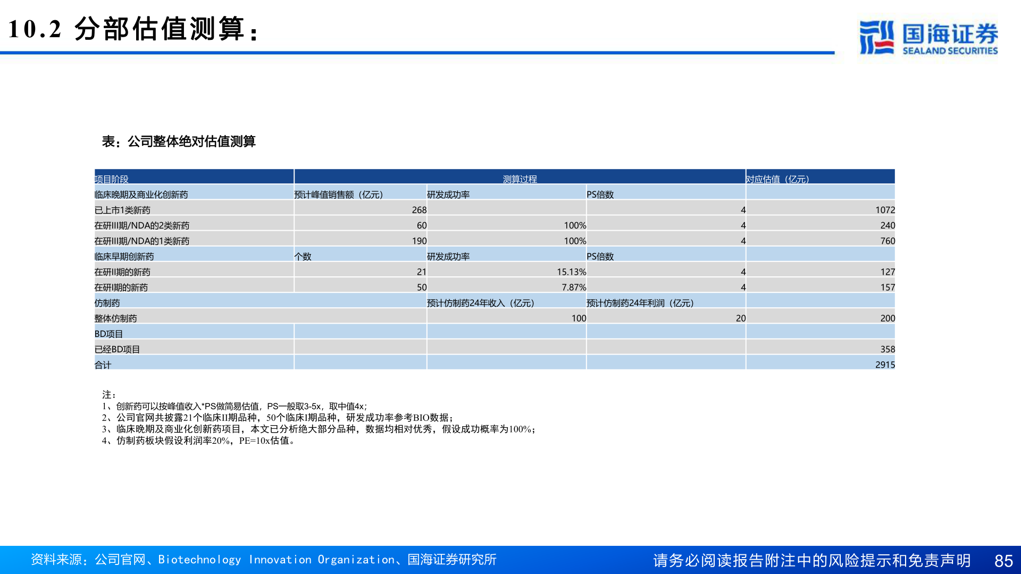Click note 4 about PE=10x估值
Viewport: 1021px width, 574px height.
point(198,441)
